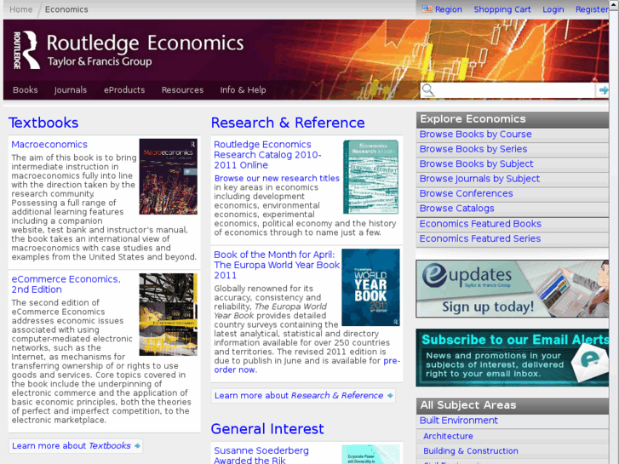This screenshot has width=619, height=464.
Task: Click the Login link
Action: point(553,9)
